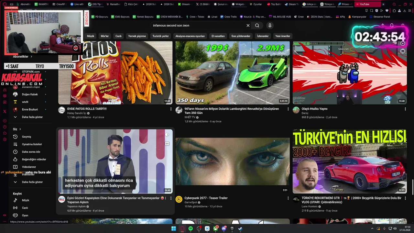Screen dimensions: 414x233
Task: Open the GameSpot channel avatar
Action: tap(179, 199)
